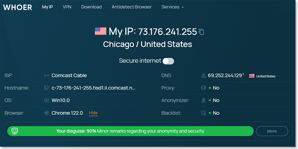The height and width of the screenshot is (149, 298).
Task: Click the More button
Action: click(x=272, y=131)
